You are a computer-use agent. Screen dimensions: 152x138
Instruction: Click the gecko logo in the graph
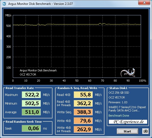(x=128, y=73)
